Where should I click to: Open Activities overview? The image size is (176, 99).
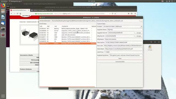click(4, 1)
